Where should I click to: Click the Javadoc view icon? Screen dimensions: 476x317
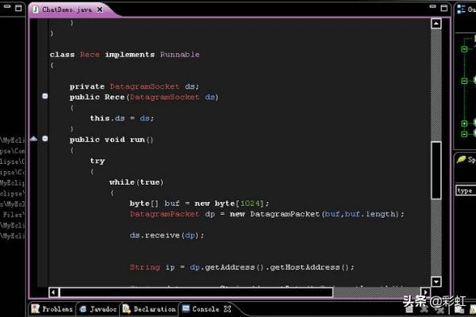83,309
